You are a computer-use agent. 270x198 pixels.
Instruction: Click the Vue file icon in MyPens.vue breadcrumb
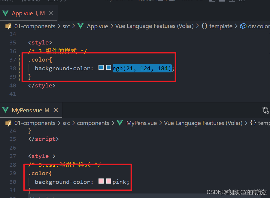pos(120,123)
